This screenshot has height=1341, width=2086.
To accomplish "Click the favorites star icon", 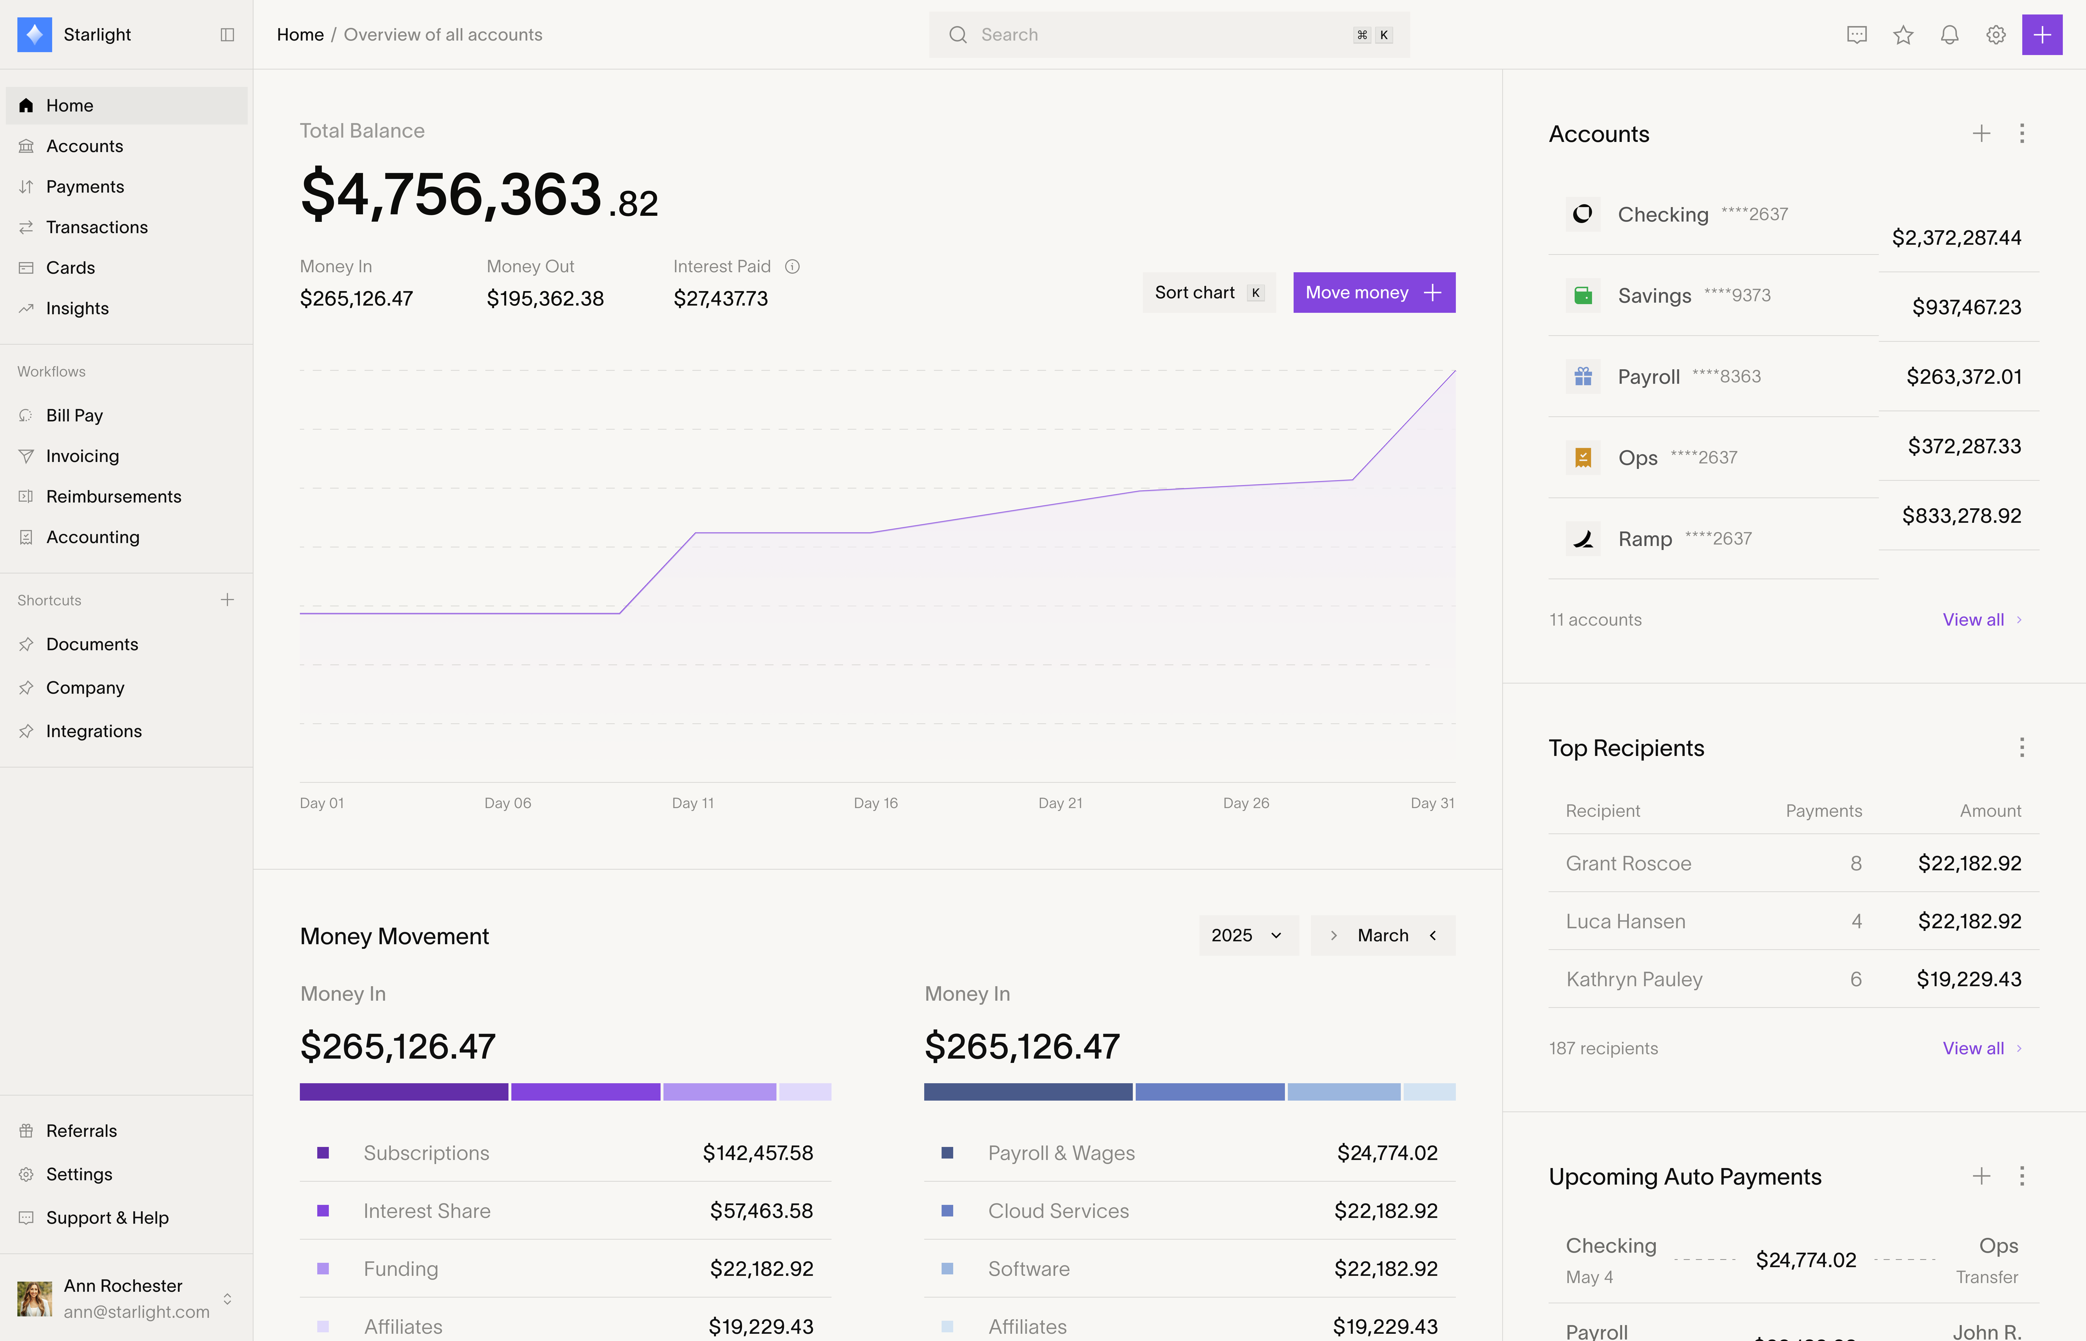I will pyautogui.click(x=1903, y=35).
